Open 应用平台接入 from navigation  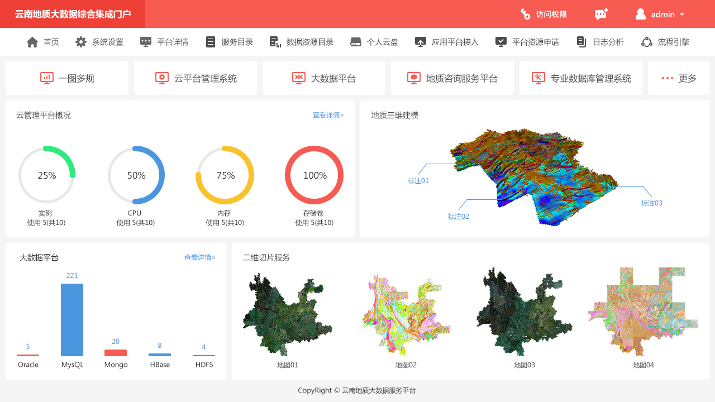tap(447, 42)
